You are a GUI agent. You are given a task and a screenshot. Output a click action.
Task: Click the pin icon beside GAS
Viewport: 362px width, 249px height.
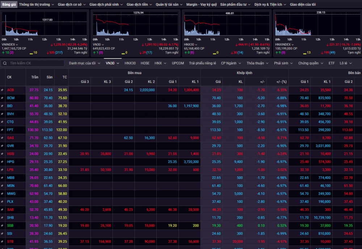[x=2, y=138]
